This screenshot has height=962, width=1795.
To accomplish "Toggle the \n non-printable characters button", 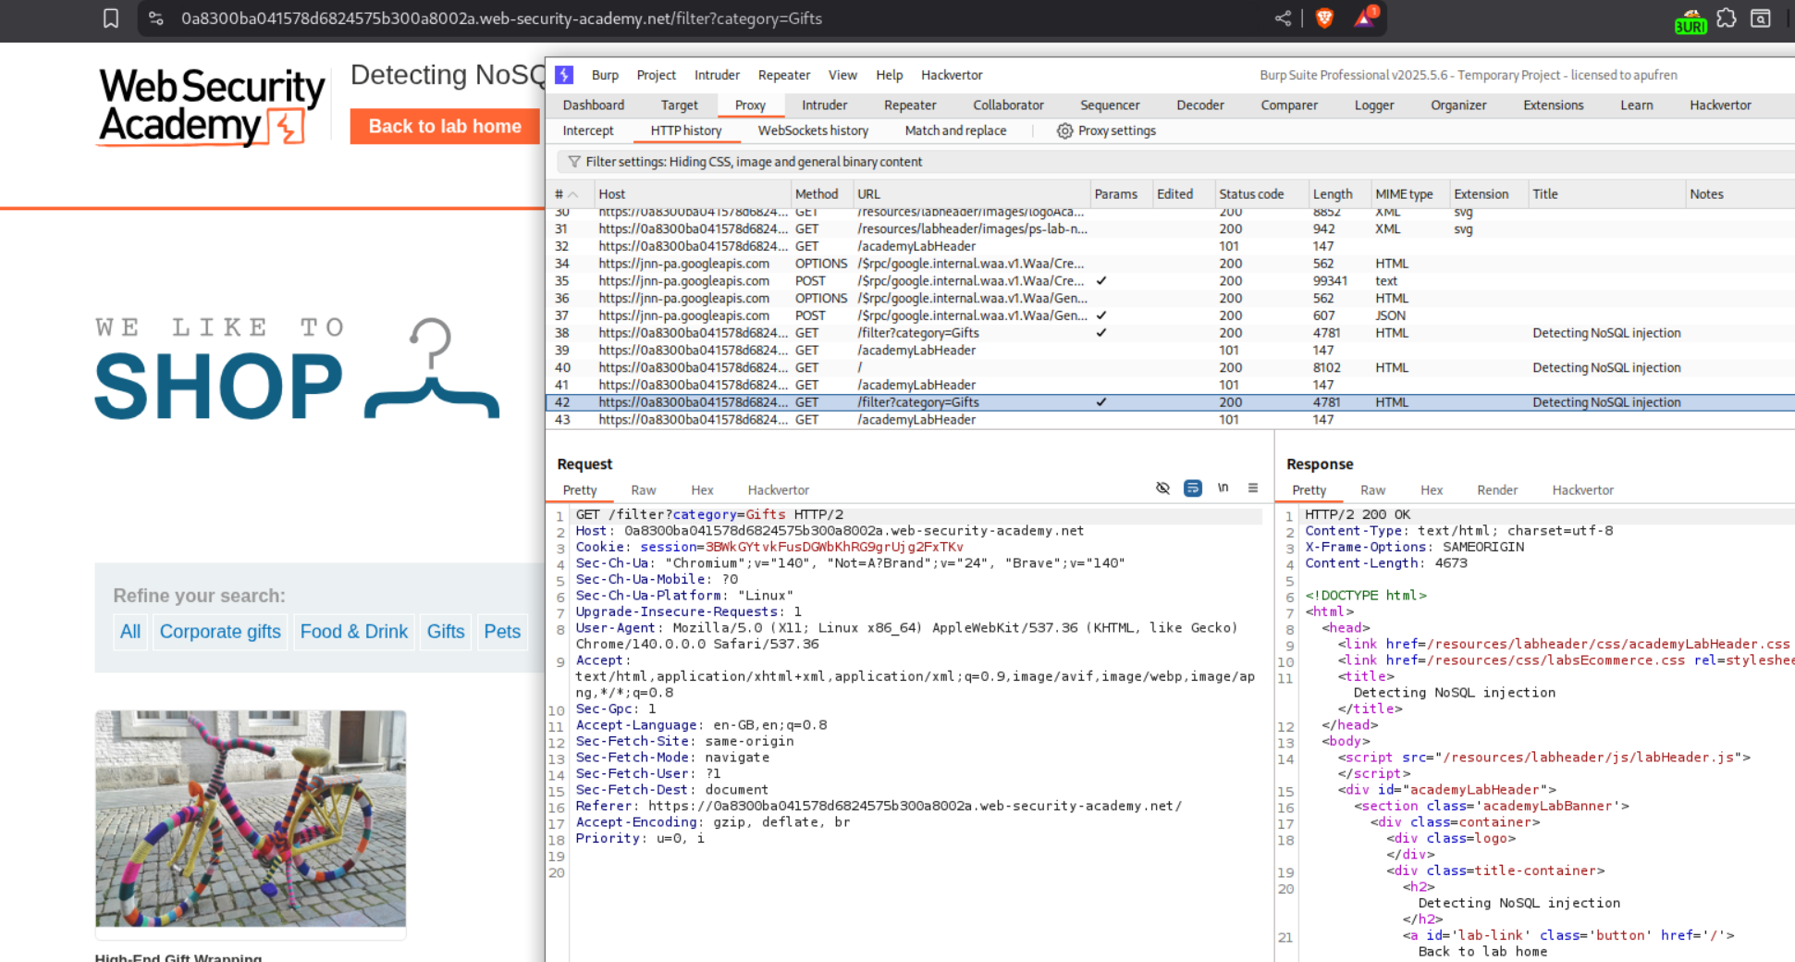I will [1223, 488].
